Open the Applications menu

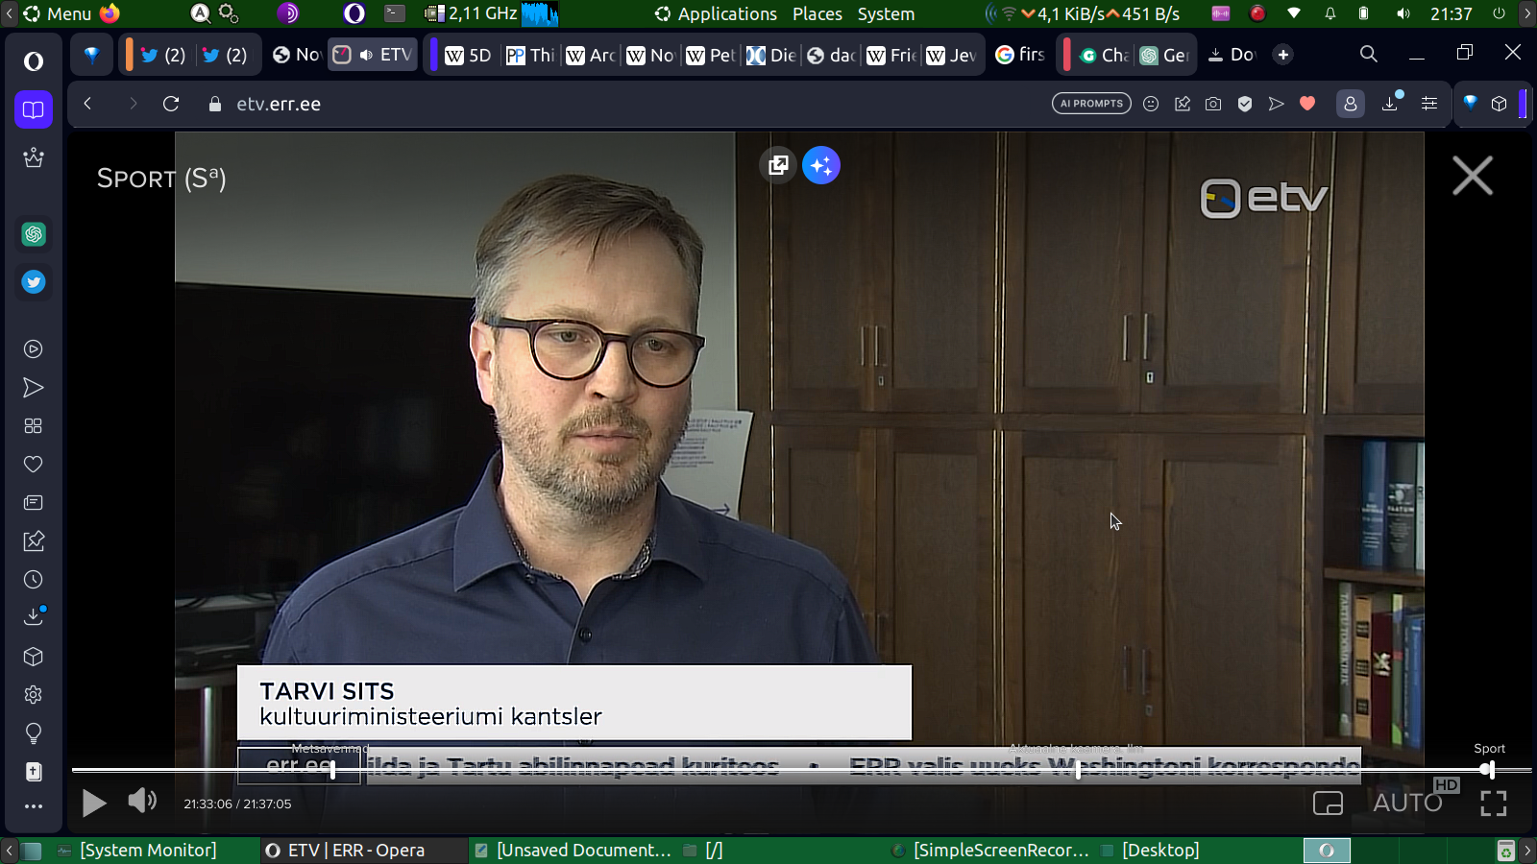[726, 13]
